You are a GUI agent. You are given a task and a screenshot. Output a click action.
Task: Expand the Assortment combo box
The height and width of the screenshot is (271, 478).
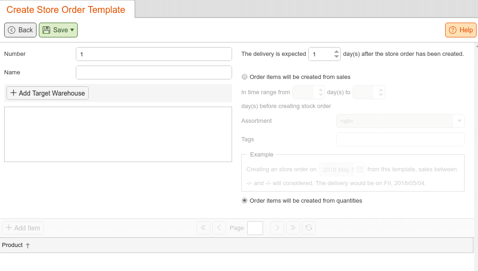[459, 121]
